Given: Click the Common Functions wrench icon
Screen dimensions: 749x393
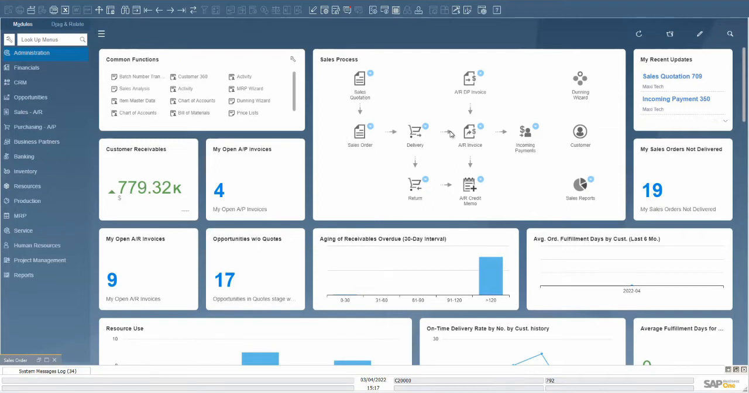Looking at the screenshot, I should [293, 59].
